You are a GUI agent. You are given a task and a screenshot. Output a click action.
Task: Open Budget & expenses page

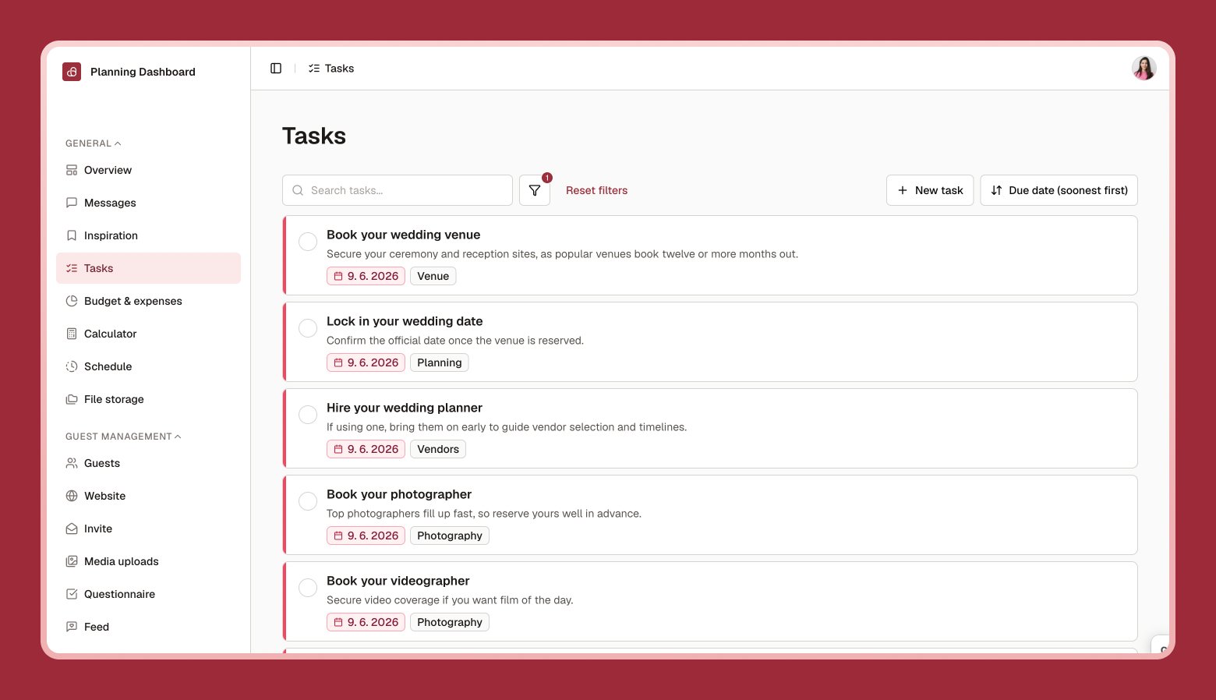(x=148, y=301)
